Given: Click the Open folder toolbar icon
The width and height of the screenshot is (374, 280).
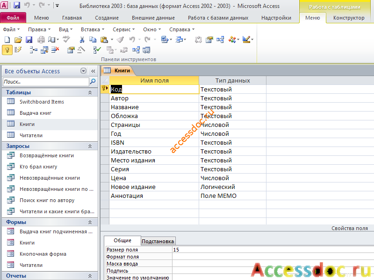Looking at the screenshot, I should click(x=18, y=40).
